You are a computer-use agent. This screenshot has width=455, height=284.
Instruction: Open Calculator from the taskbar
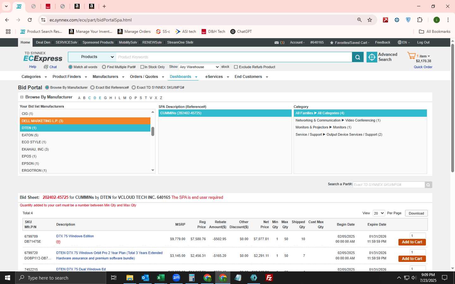point(191,278)
